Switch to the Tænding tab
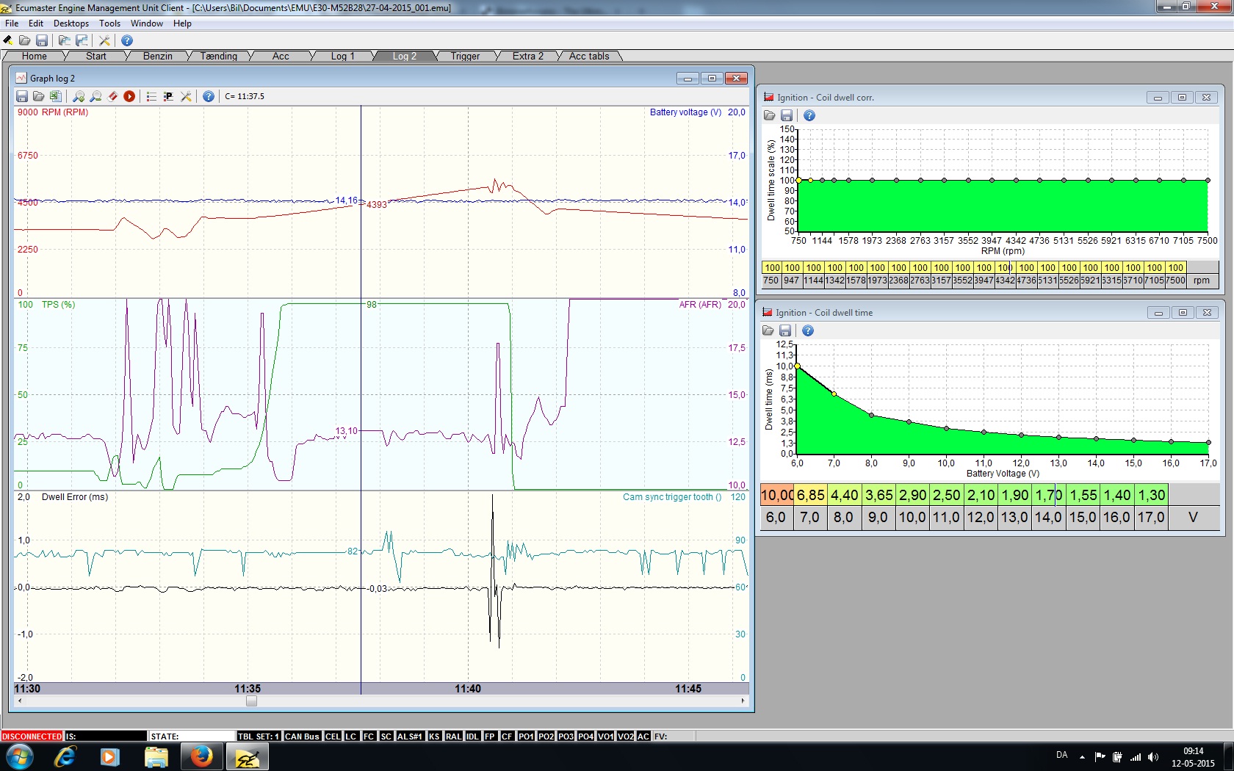The height and width of the screenshot is (771, 1234). 218,57
